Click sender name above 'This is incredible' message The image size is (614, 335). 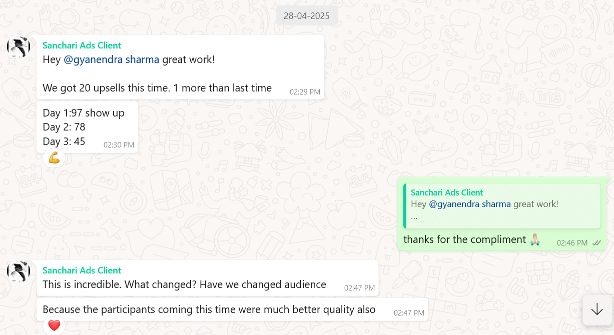(x=82, y=270)
